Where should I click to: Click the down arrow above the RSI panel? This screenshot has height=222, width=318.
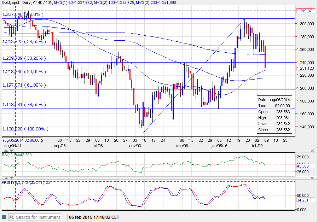(12, 151)
